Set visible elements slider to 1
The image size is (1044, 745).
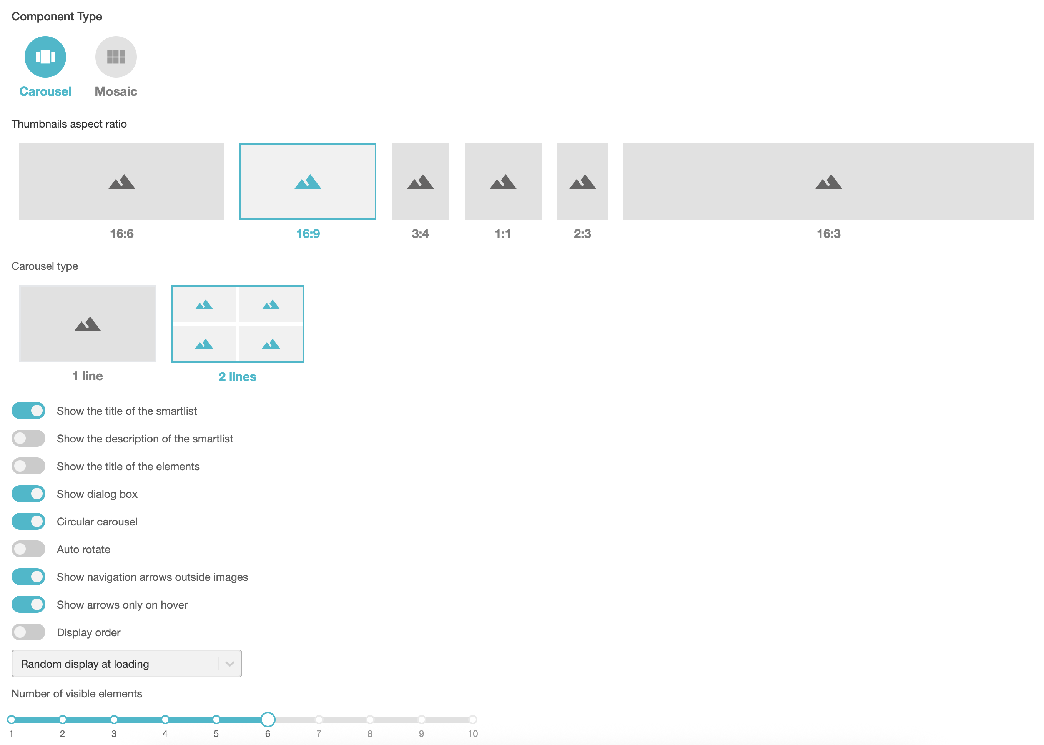tap(12, 719)
